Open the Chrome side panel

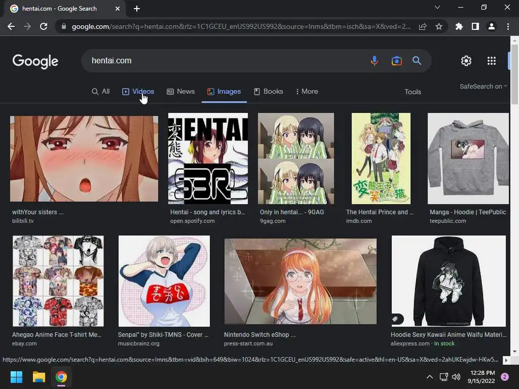coord(475,26)
